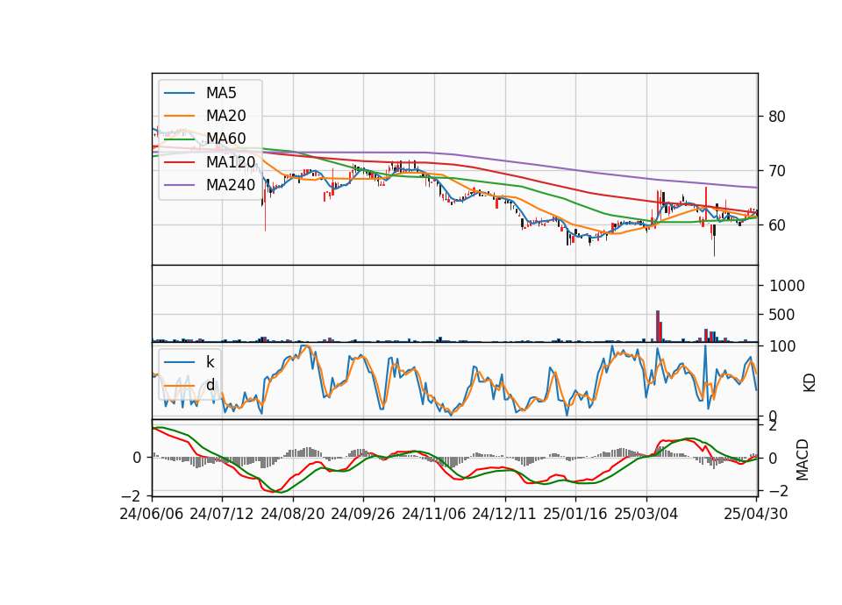Click the 25/04/30 date axis label
The image size is (842, 605).
point(756,514)
